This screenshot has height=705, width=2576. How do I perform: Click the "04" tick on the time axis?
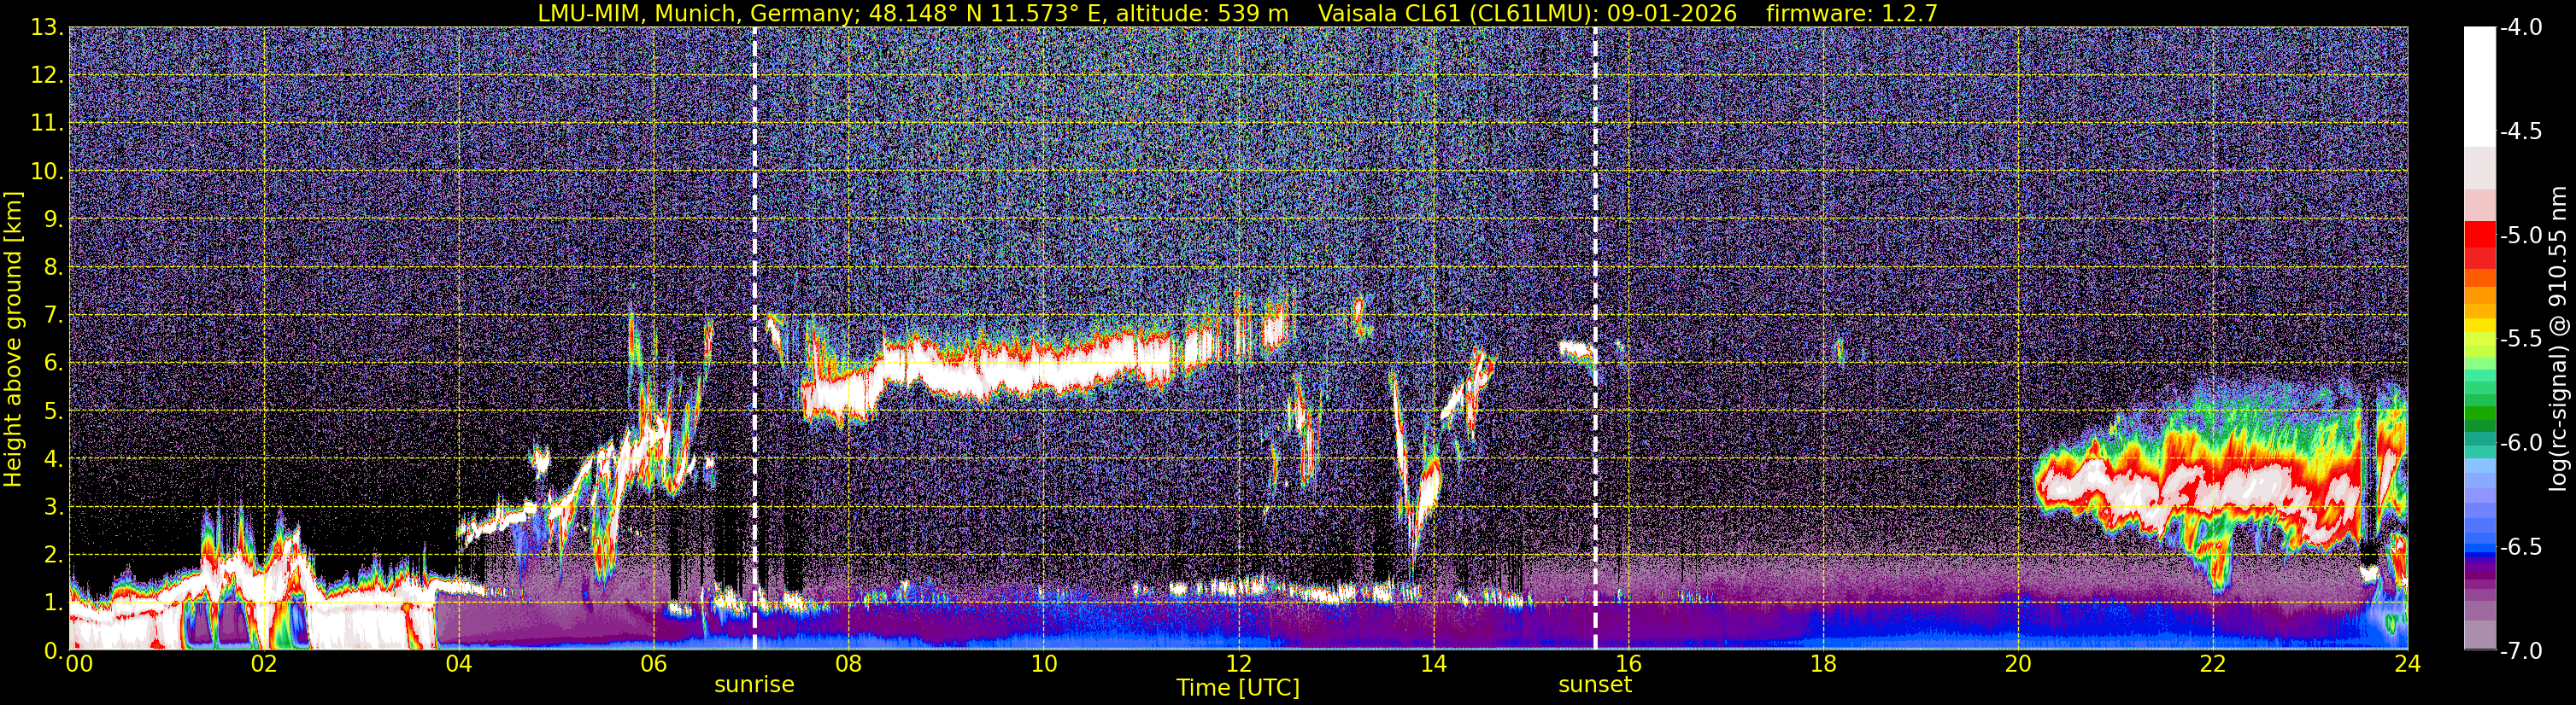tap(458, 663)
